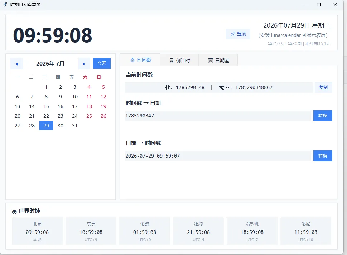Image resolution: width=347 pixels, height=255 pixels.
Task: Click the 六 Saturday column header
Action: (x=85, y=77)
